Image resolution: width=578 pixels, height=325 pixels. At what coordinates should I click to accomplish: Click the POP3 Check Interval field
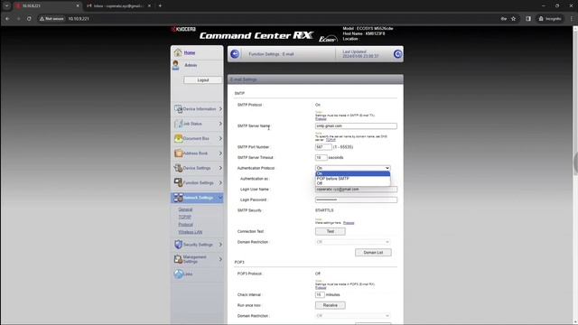pos(320,295)
